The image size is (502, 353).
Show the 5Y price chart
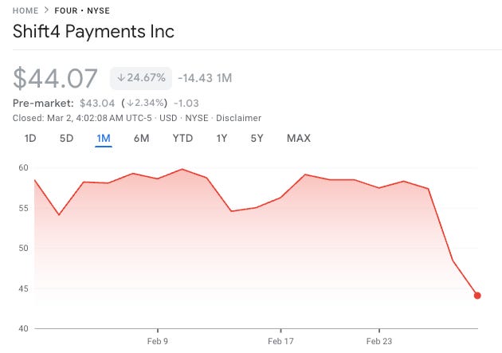pyautogui.click(x=257, y=139)
